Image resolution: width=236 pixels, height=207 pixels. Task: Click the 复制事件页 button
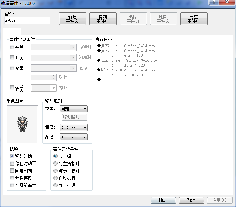103,19
